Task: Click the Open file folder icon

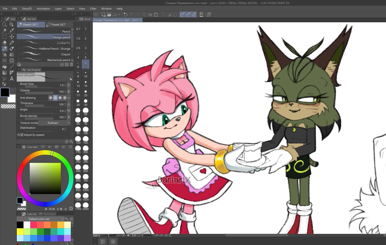Action: [x=109, y=14]
